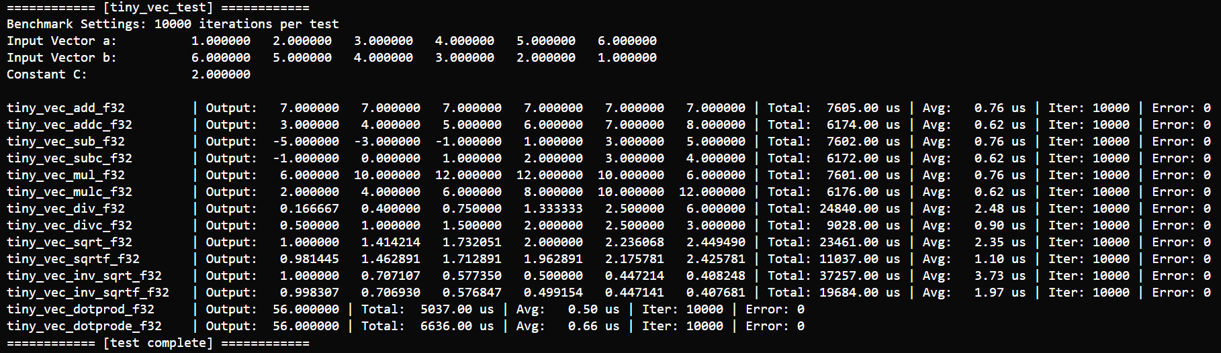
Task: Click the 37257.00 us total value
Action: (x=859, y=276)
